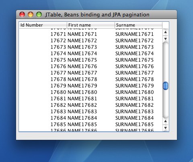The height and width of the screenshot is (162, 193).
Task: Select the id cell 17682
Action: 43,105
